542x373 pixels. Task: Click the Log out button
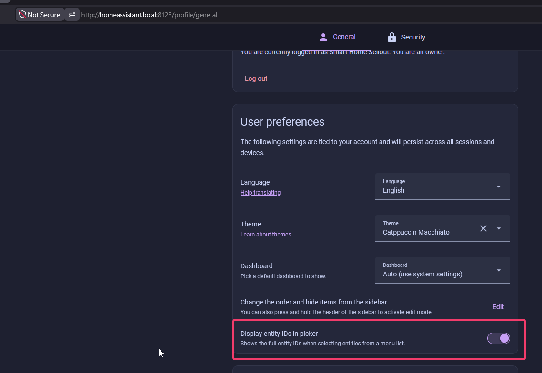point(256,79)
